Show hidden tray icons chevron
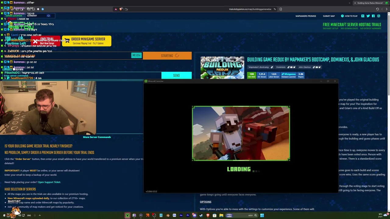Image resolution: width=390 pixels, height=219 pixels. (40, 215)
